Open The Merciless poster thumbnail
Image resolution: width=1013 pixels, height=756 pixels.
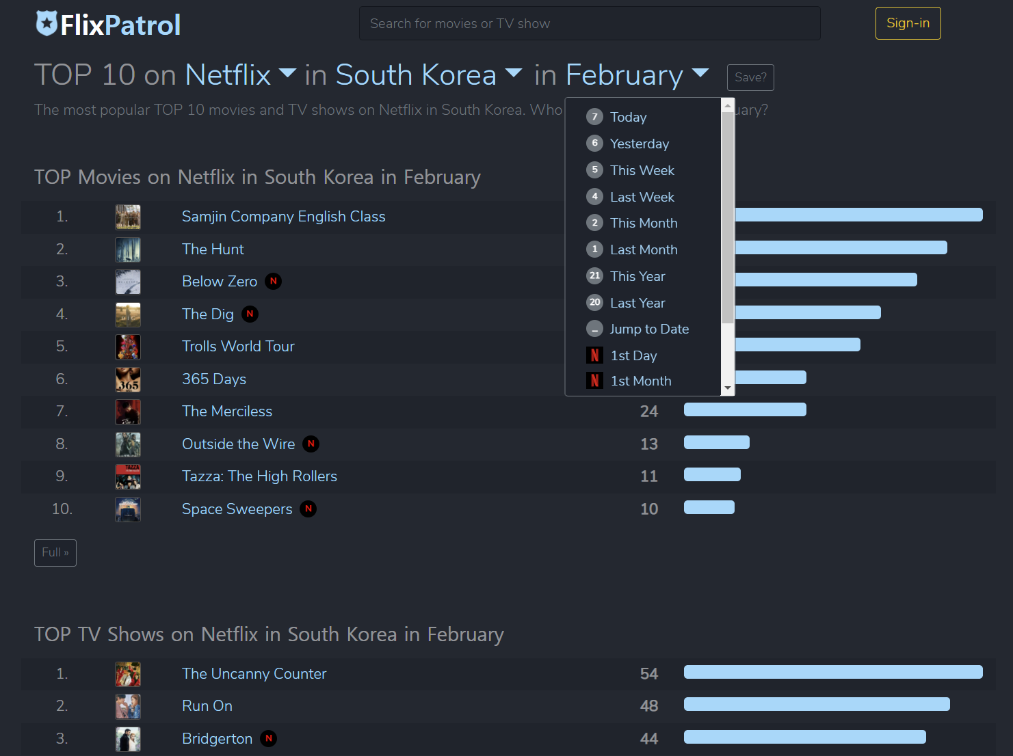(128, 411)
